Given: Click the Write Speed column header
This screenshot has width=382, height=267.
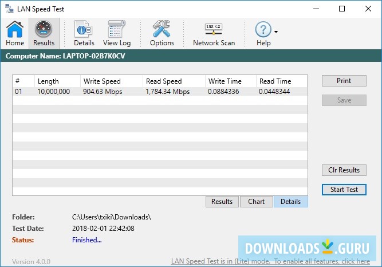Looking at the screenshot, I should click(x=112, y=81).
